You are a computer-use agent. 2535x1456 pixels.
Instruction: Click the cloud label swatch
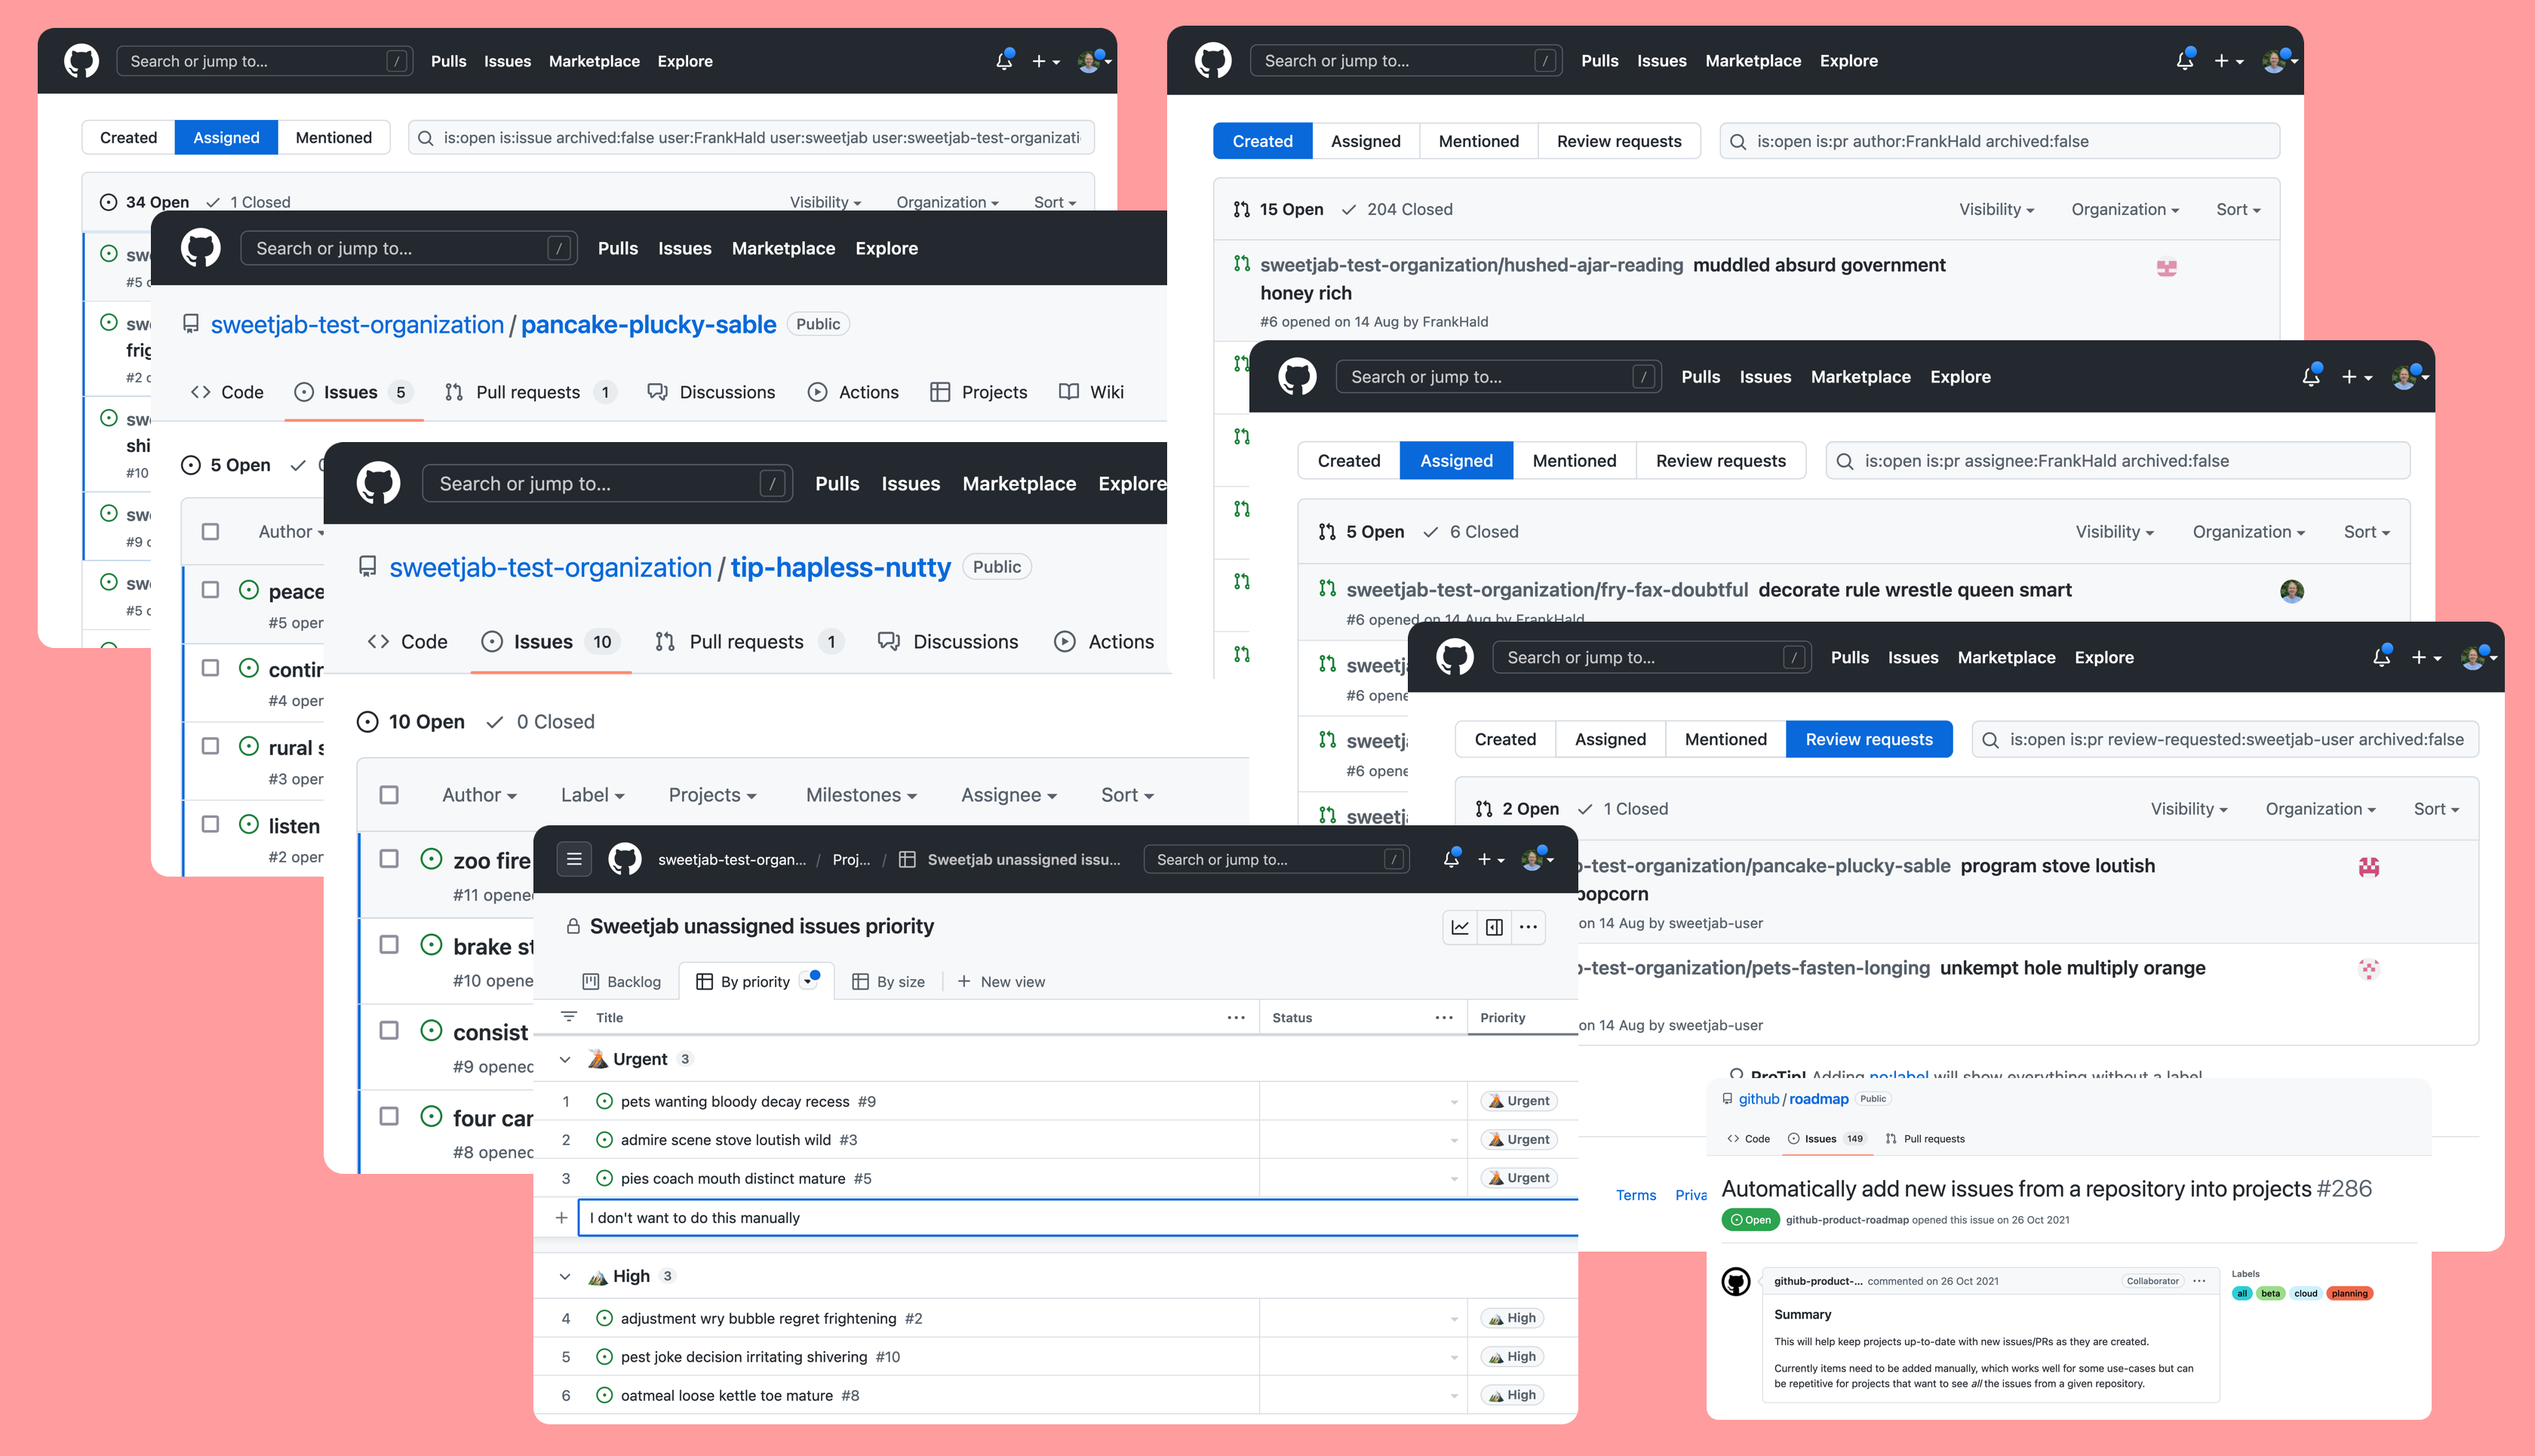(2306, 1293)
